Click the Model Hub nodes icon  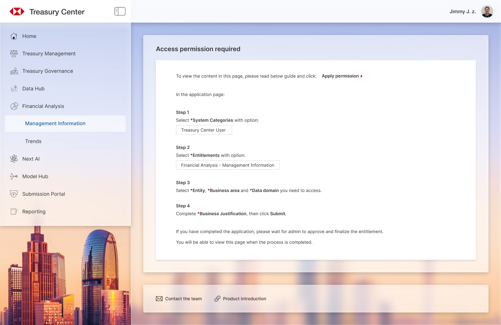click(14, 177)
